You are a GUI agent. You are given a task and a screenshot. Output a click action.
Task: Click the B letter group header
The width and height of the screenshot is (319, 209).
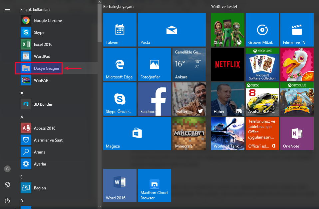pos(21,177)
